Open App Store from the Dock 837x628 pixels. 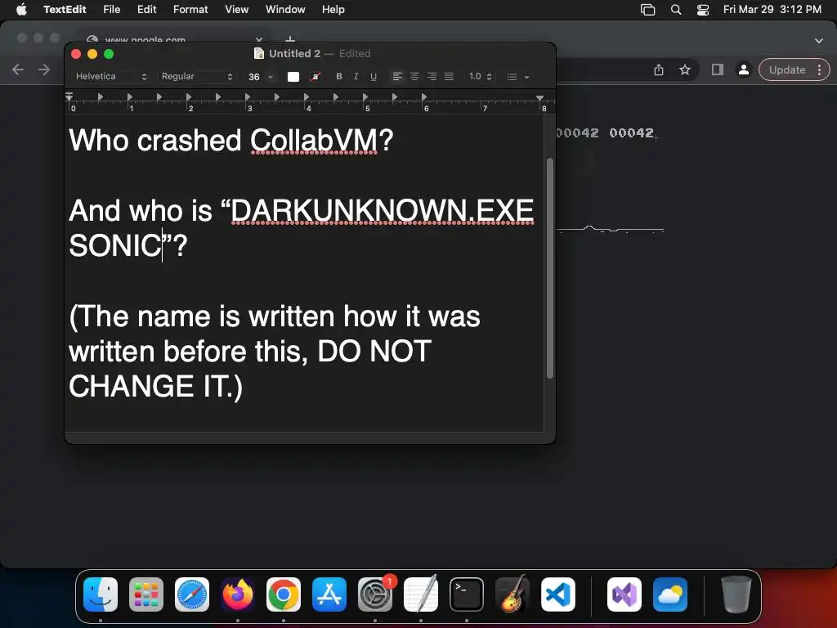click(329, 594)
